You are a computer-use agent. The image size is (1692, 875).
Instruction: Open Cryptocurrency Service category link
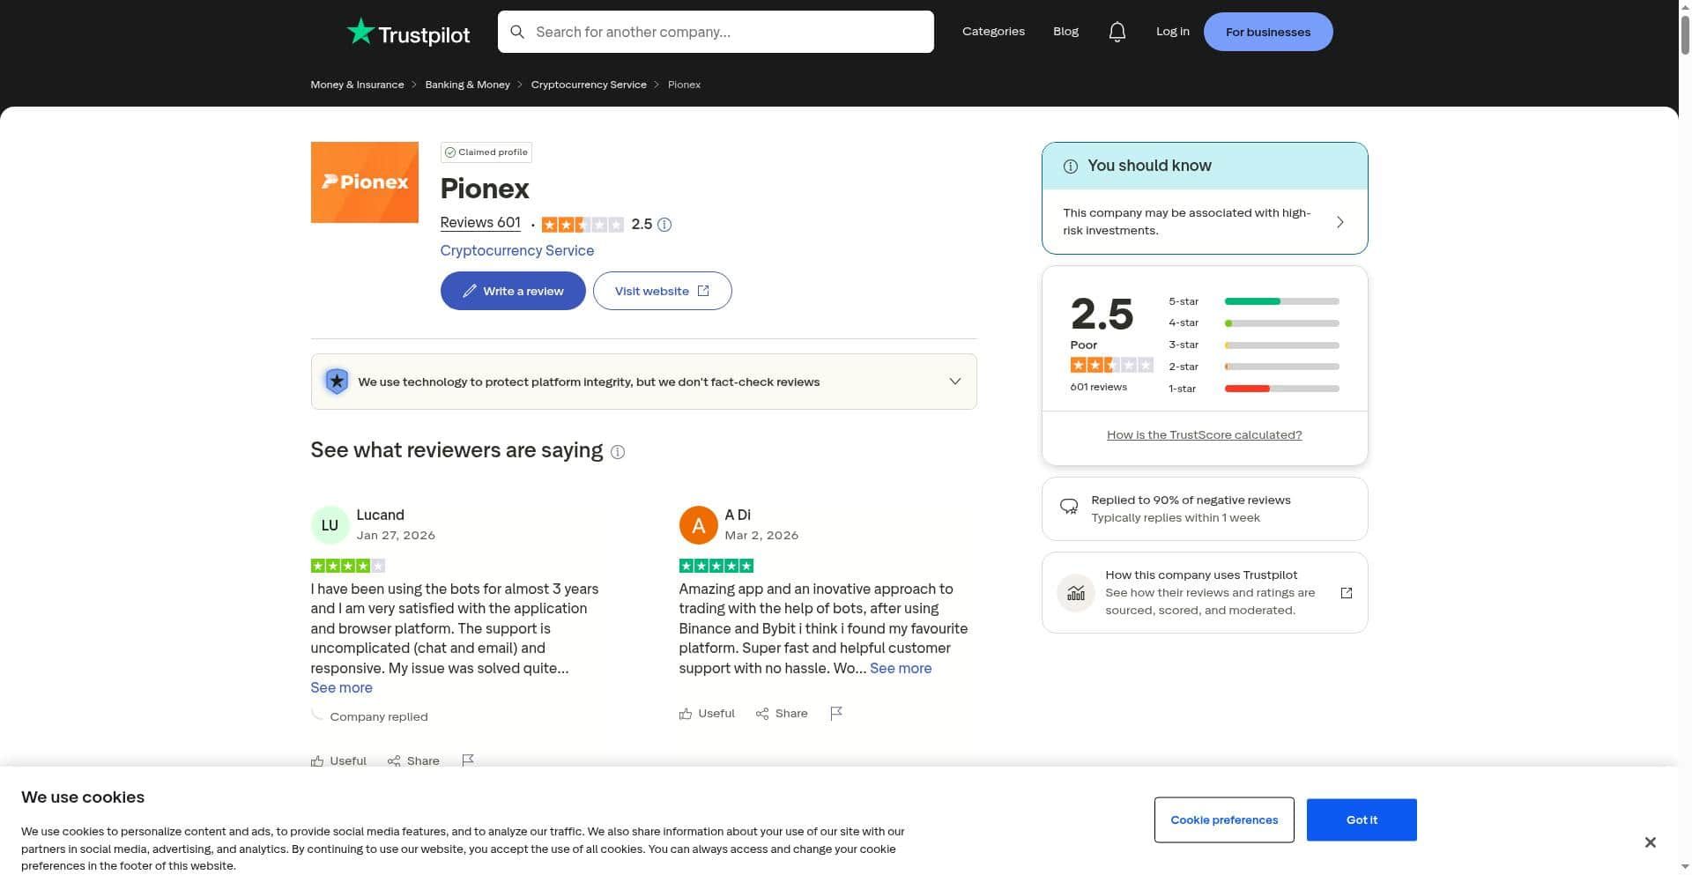tap(517, 250)
